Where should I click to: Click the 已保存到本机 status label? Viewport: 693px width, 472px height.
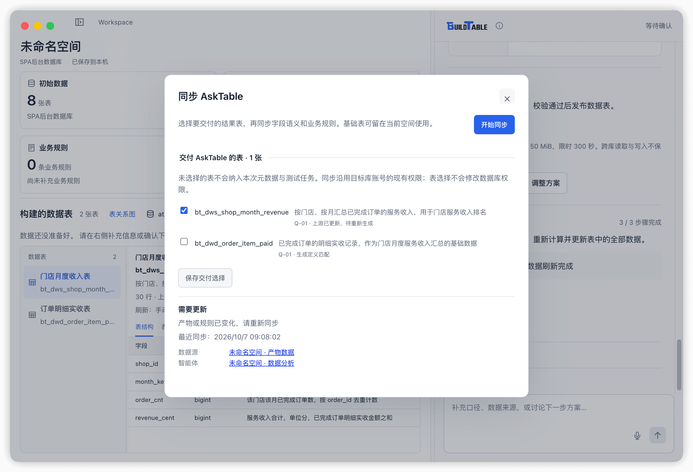(x=90, y=62)
